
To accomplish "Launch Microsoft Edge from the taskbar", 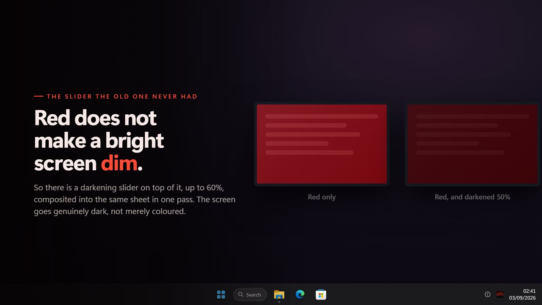I will pyautogui.click(x=300, y=294).
